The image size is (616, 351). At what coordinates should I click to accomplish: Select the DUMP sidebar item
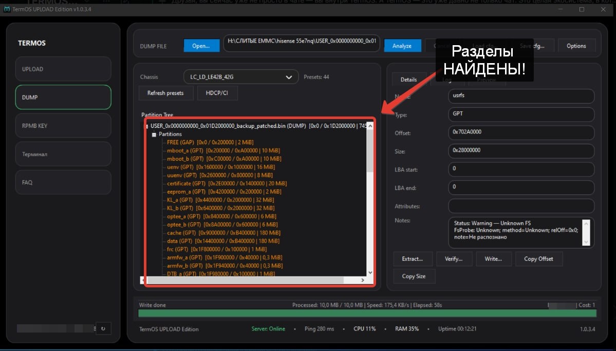click(63, 98)
